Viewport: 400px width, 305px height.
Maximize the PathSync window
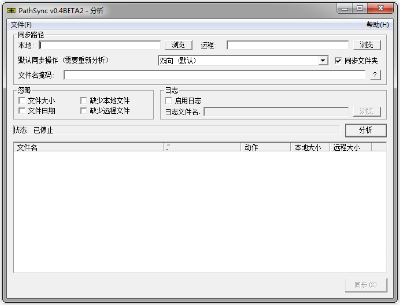click(x=360, y=8)
